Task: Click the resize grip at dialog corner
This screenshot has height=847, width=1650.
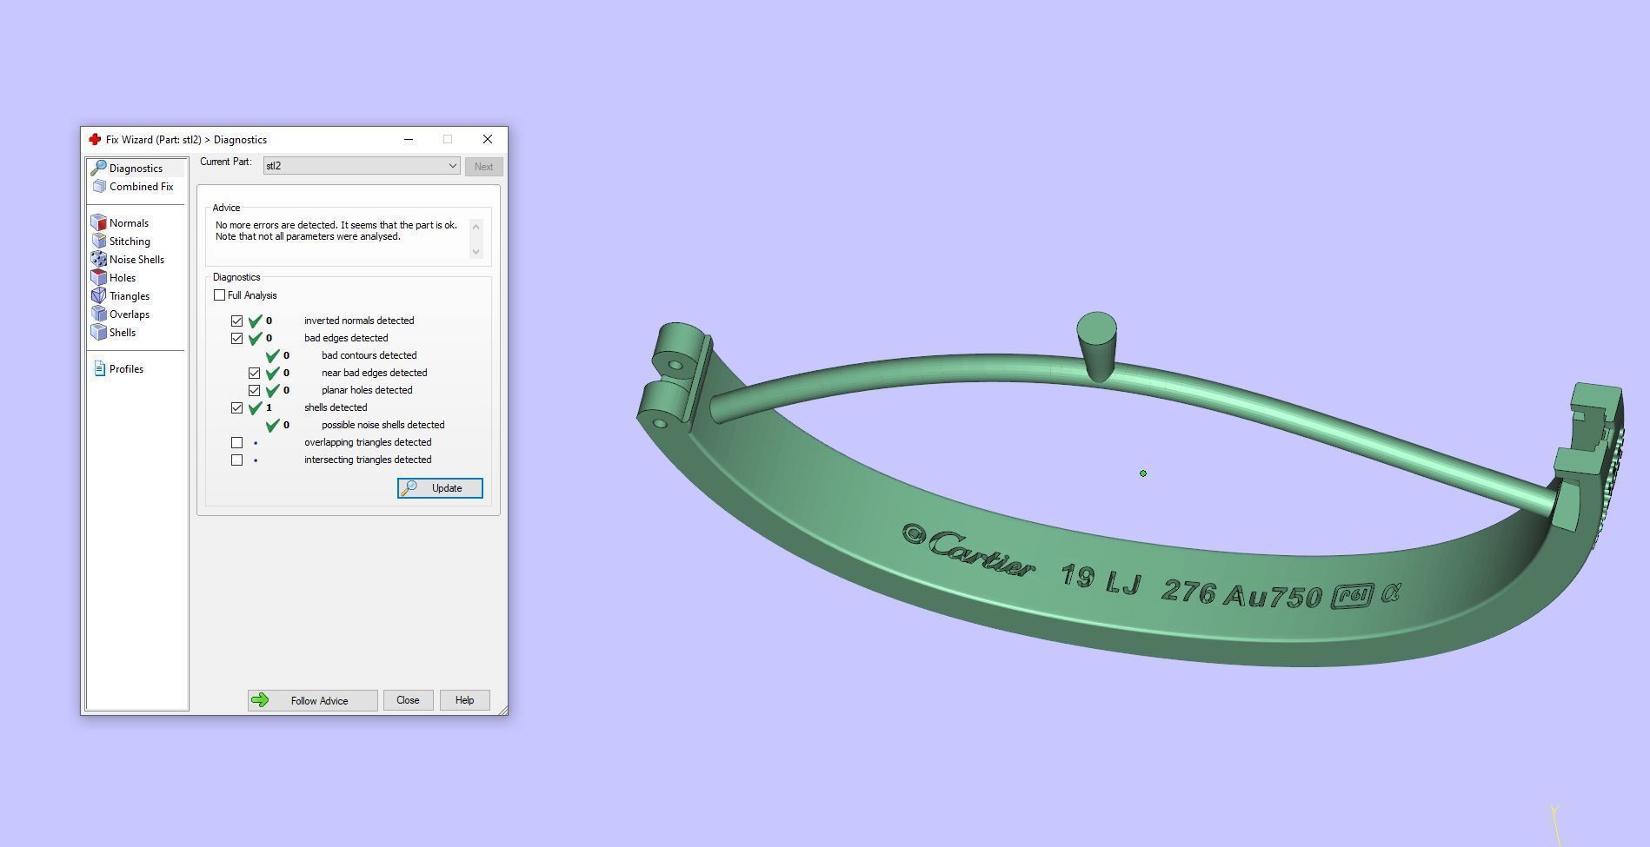Action: [x=502, y=710]
